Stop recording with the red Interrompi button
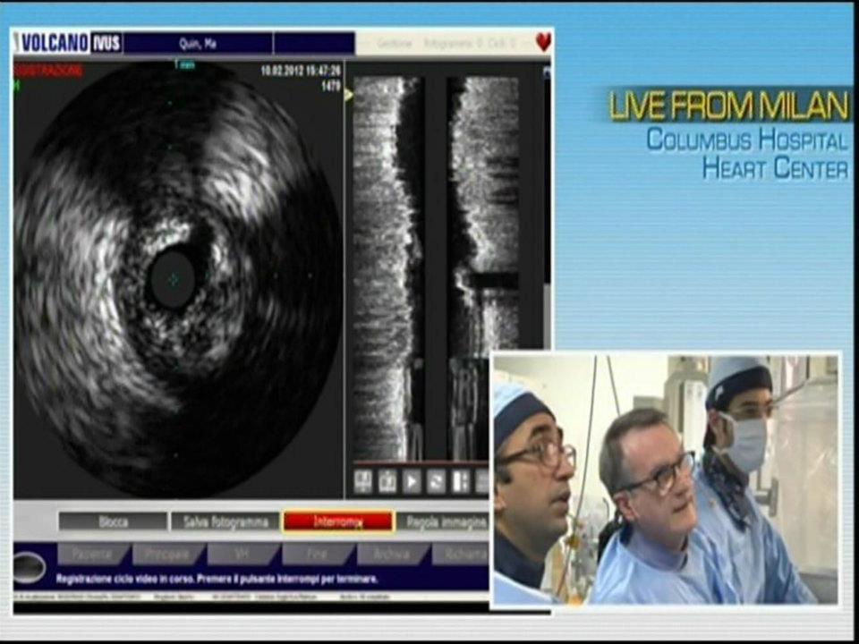This screenshot has width=859, height=644. pyautogui.click(x=337, y=521)
